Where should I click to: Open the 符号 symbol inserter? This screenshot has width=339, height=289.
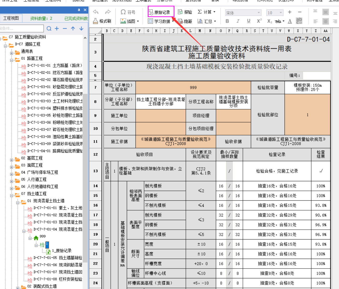click(128, 12)
